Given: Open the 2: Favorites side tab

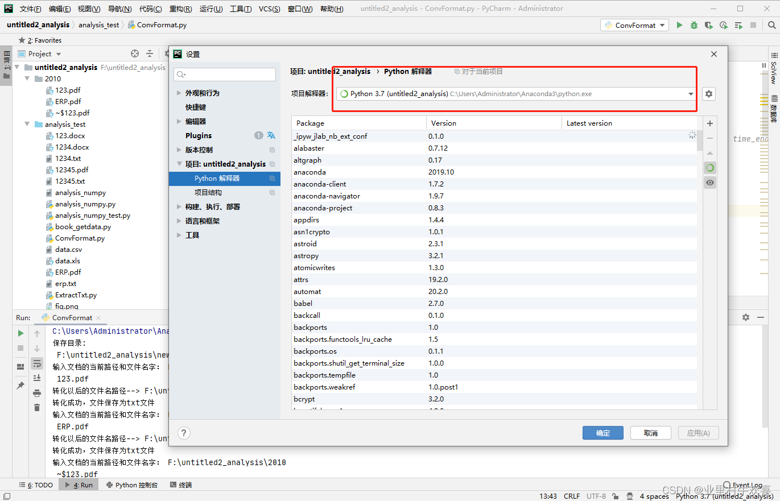Looking at the screenshot, I should [x=40, y=40].
